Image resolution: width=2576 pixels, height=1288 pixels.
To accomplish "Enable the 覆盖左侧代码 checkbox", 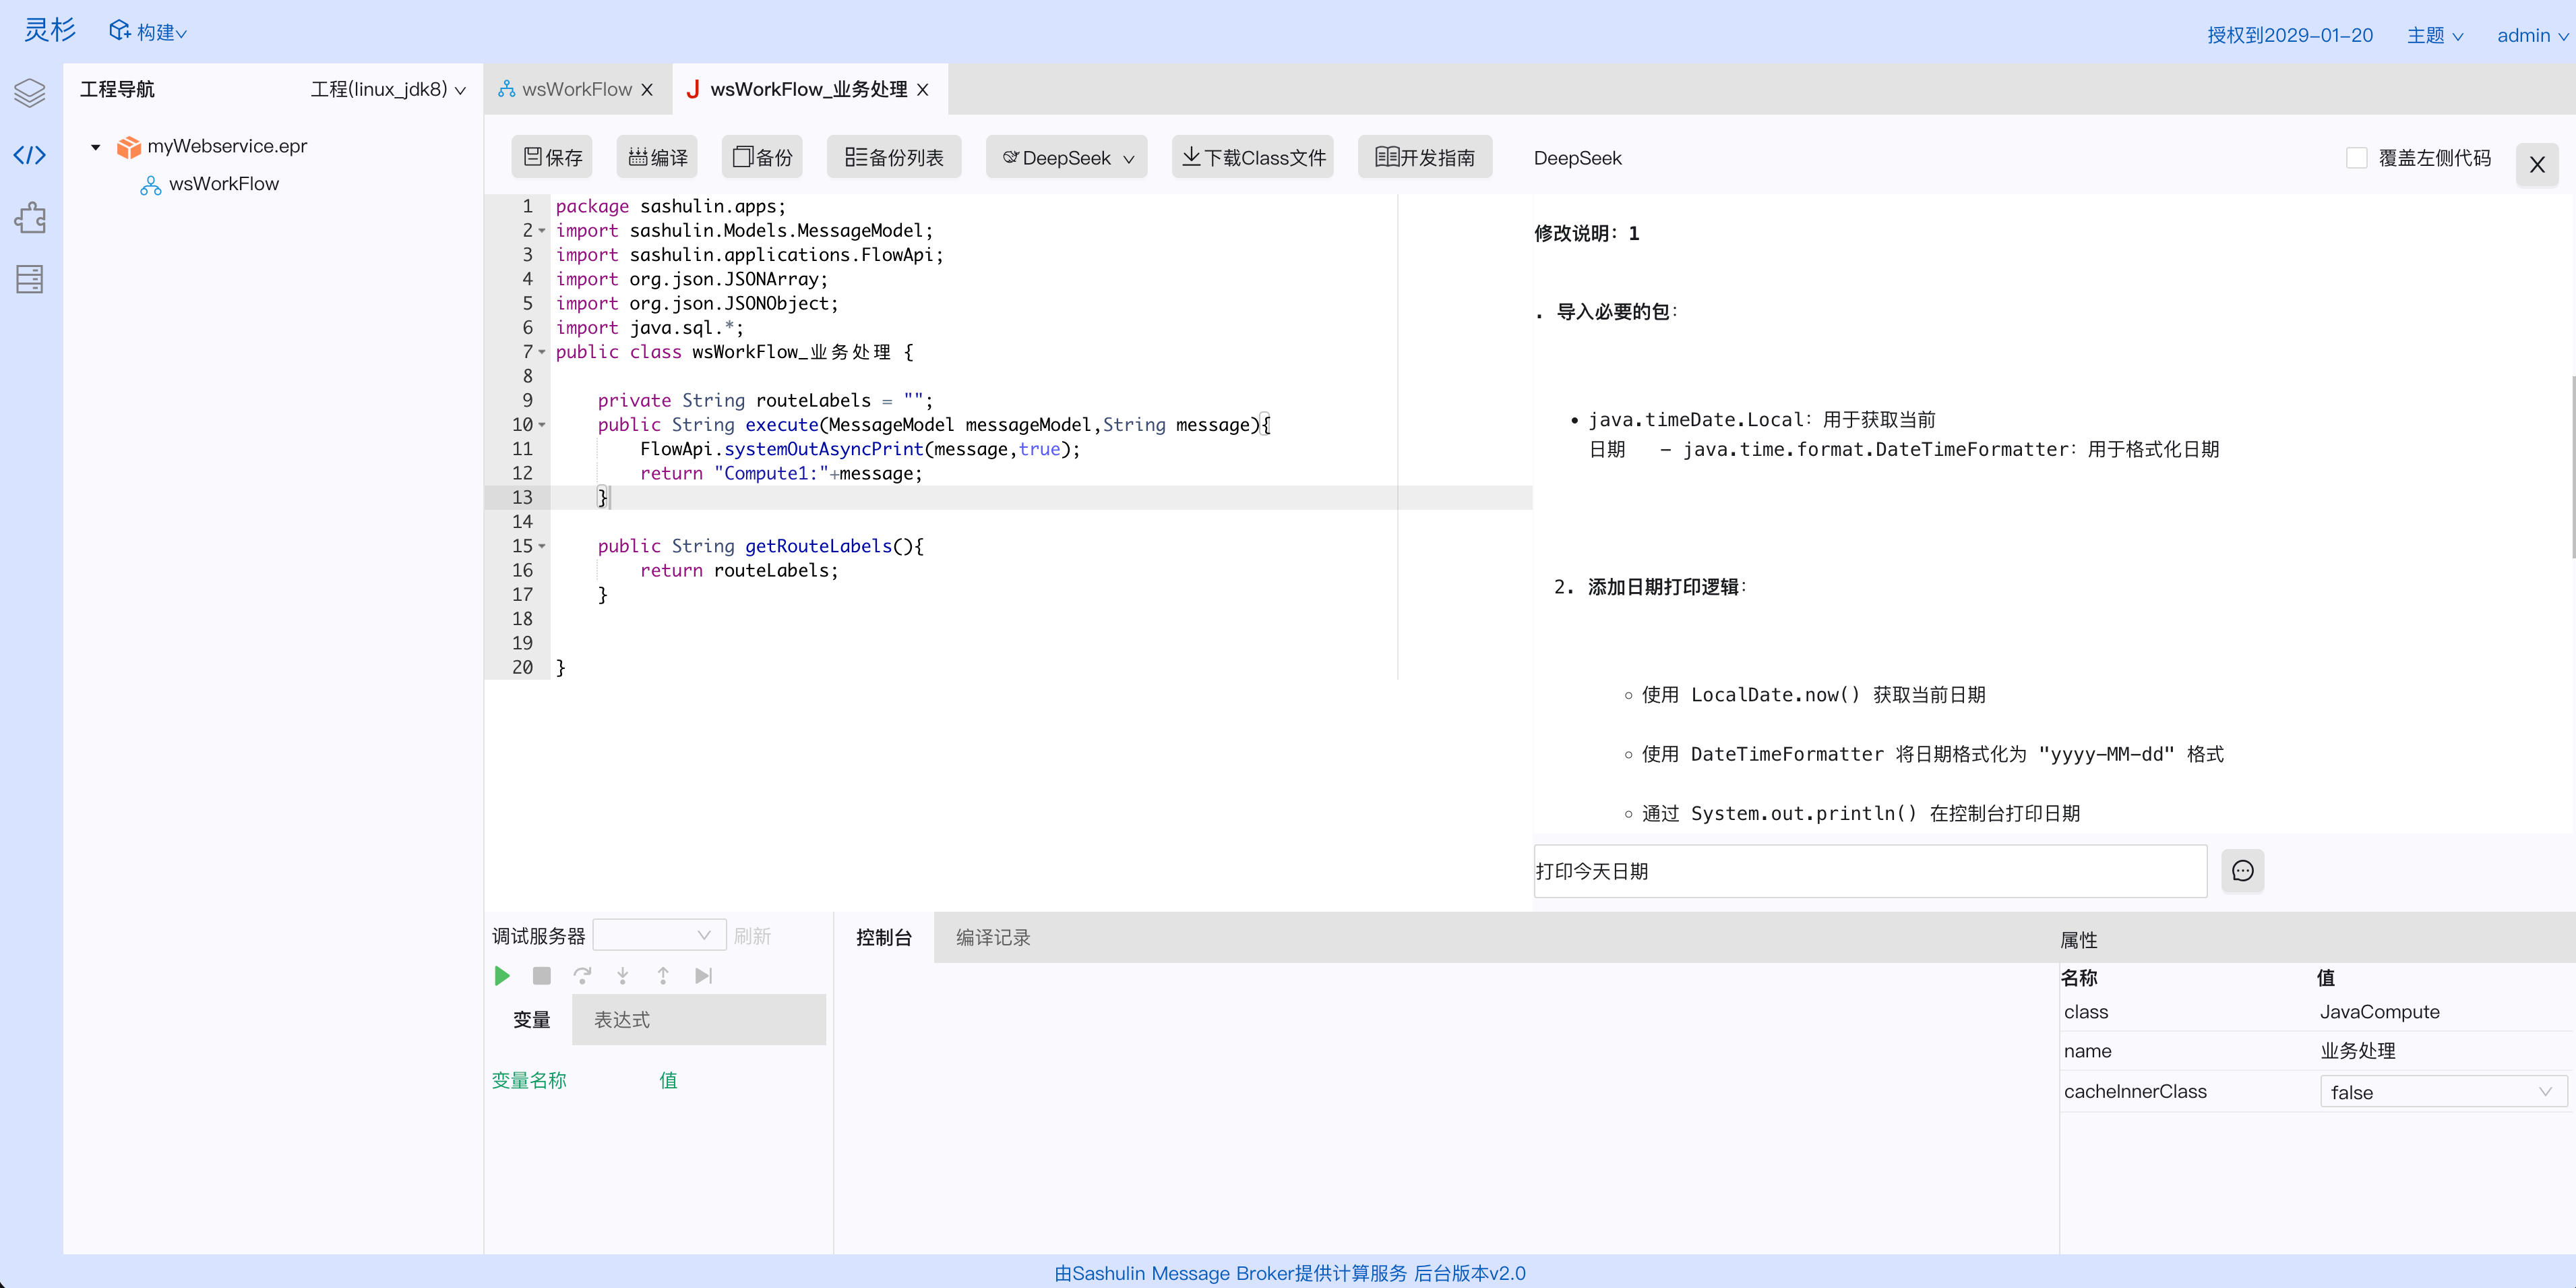I will (x=2356, y=158).
